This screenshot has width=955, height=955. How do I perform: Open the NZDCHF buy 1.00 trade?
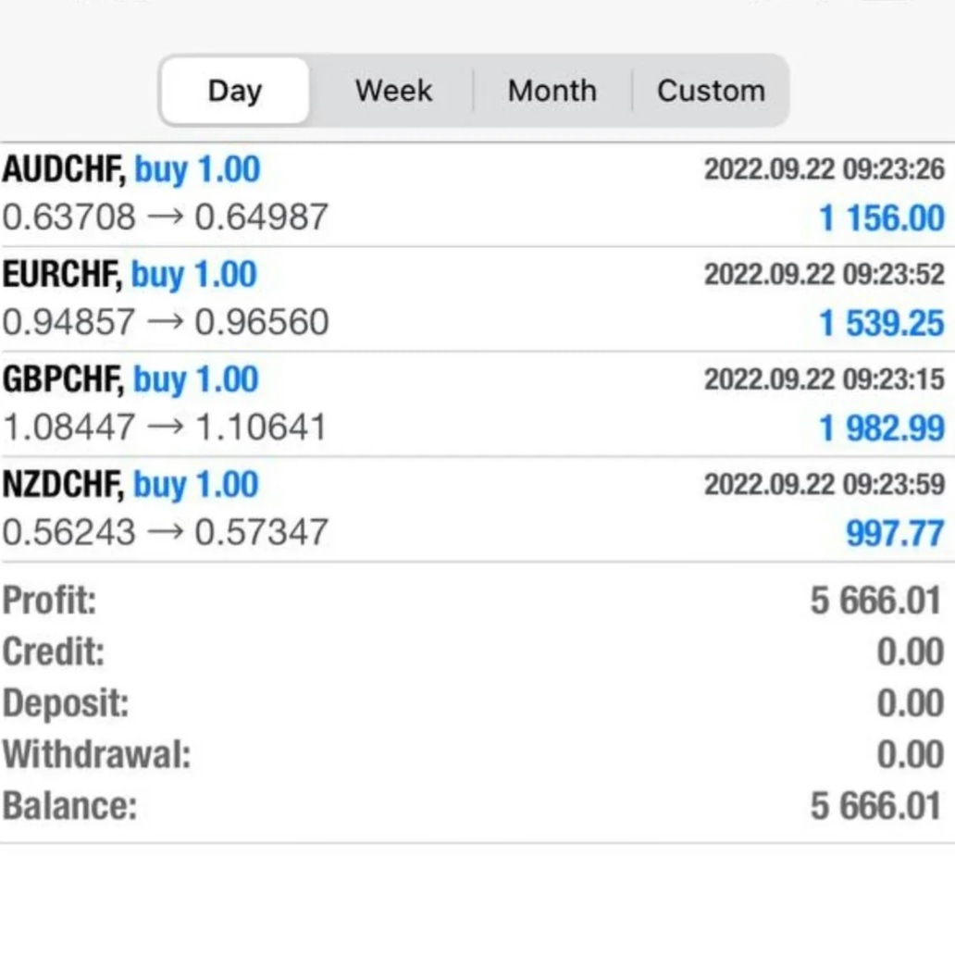(x=130, y=485)
